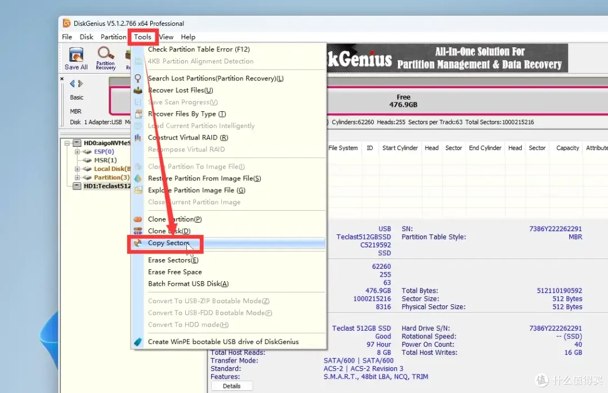Expand the Local Disk partition node
Viewport: 608px width, 393px height.
point(77,169)
